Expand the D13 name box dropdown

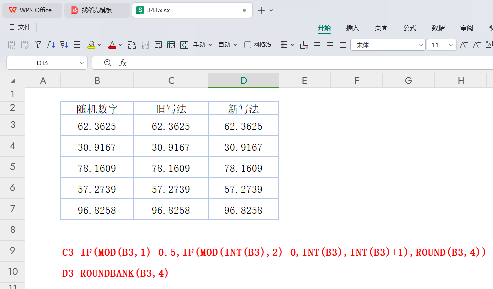[82, 63]
